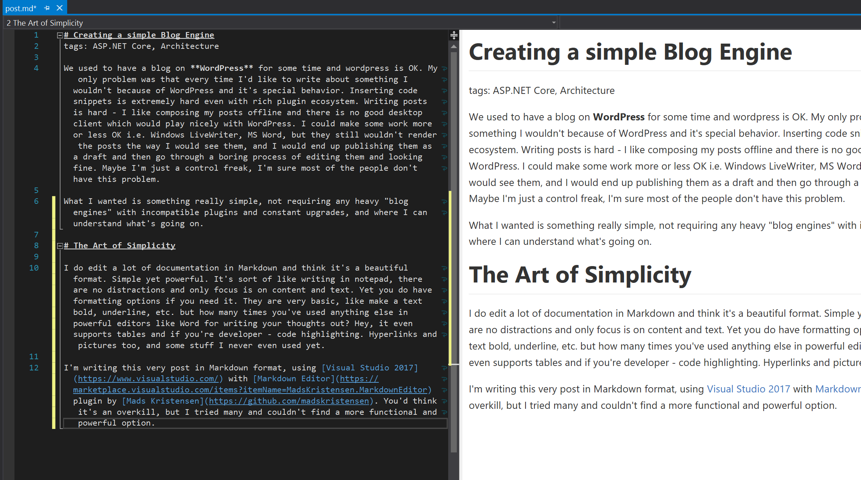Click preview heading 'Creating a simple Blog Engine'
The image size is (861, 480).
pyautogui.click(x=630, y=52)
